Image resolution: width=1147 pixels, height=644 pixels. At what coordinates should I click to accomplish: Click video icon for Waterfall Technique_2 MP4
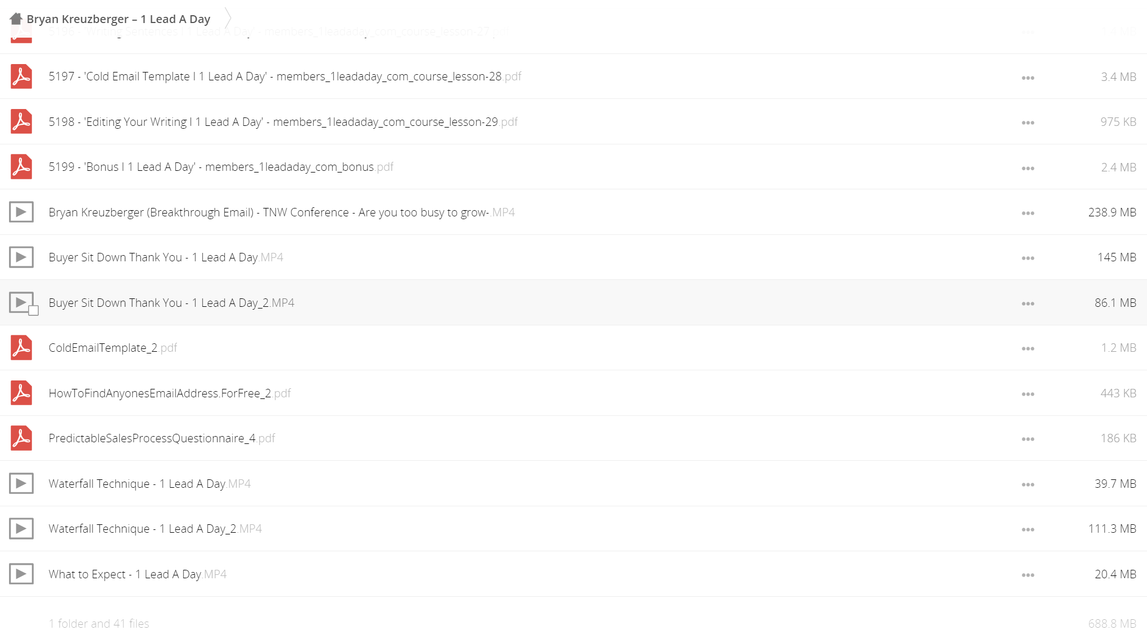[x=21, y=528]
